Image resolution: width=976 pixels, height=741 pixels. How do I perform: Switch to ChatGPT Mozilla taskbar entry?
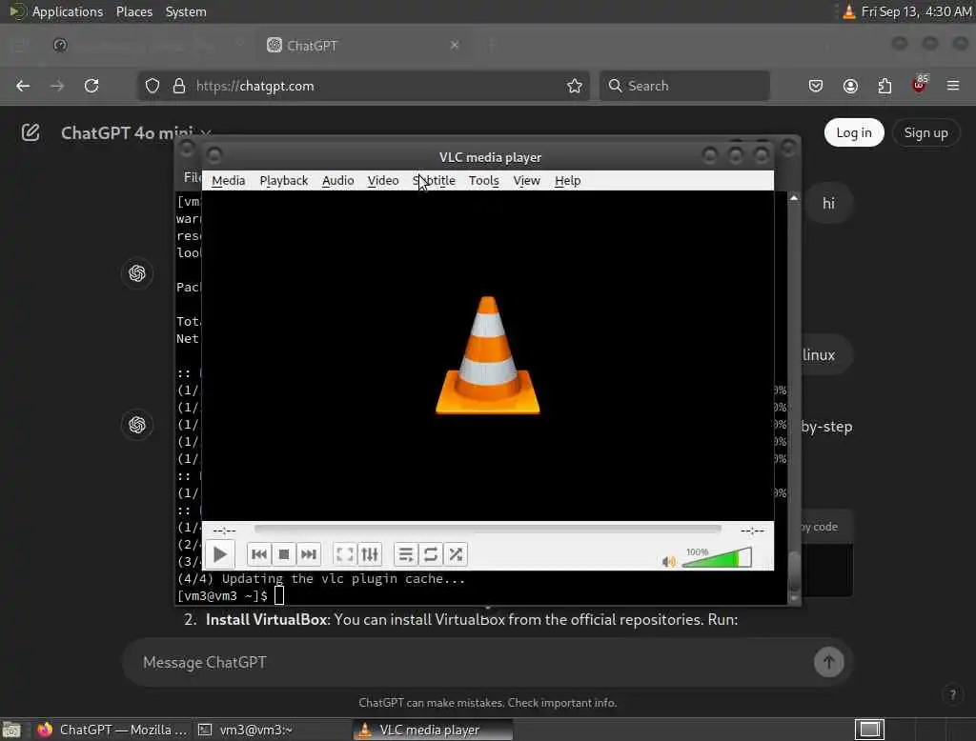pos(112,730)
